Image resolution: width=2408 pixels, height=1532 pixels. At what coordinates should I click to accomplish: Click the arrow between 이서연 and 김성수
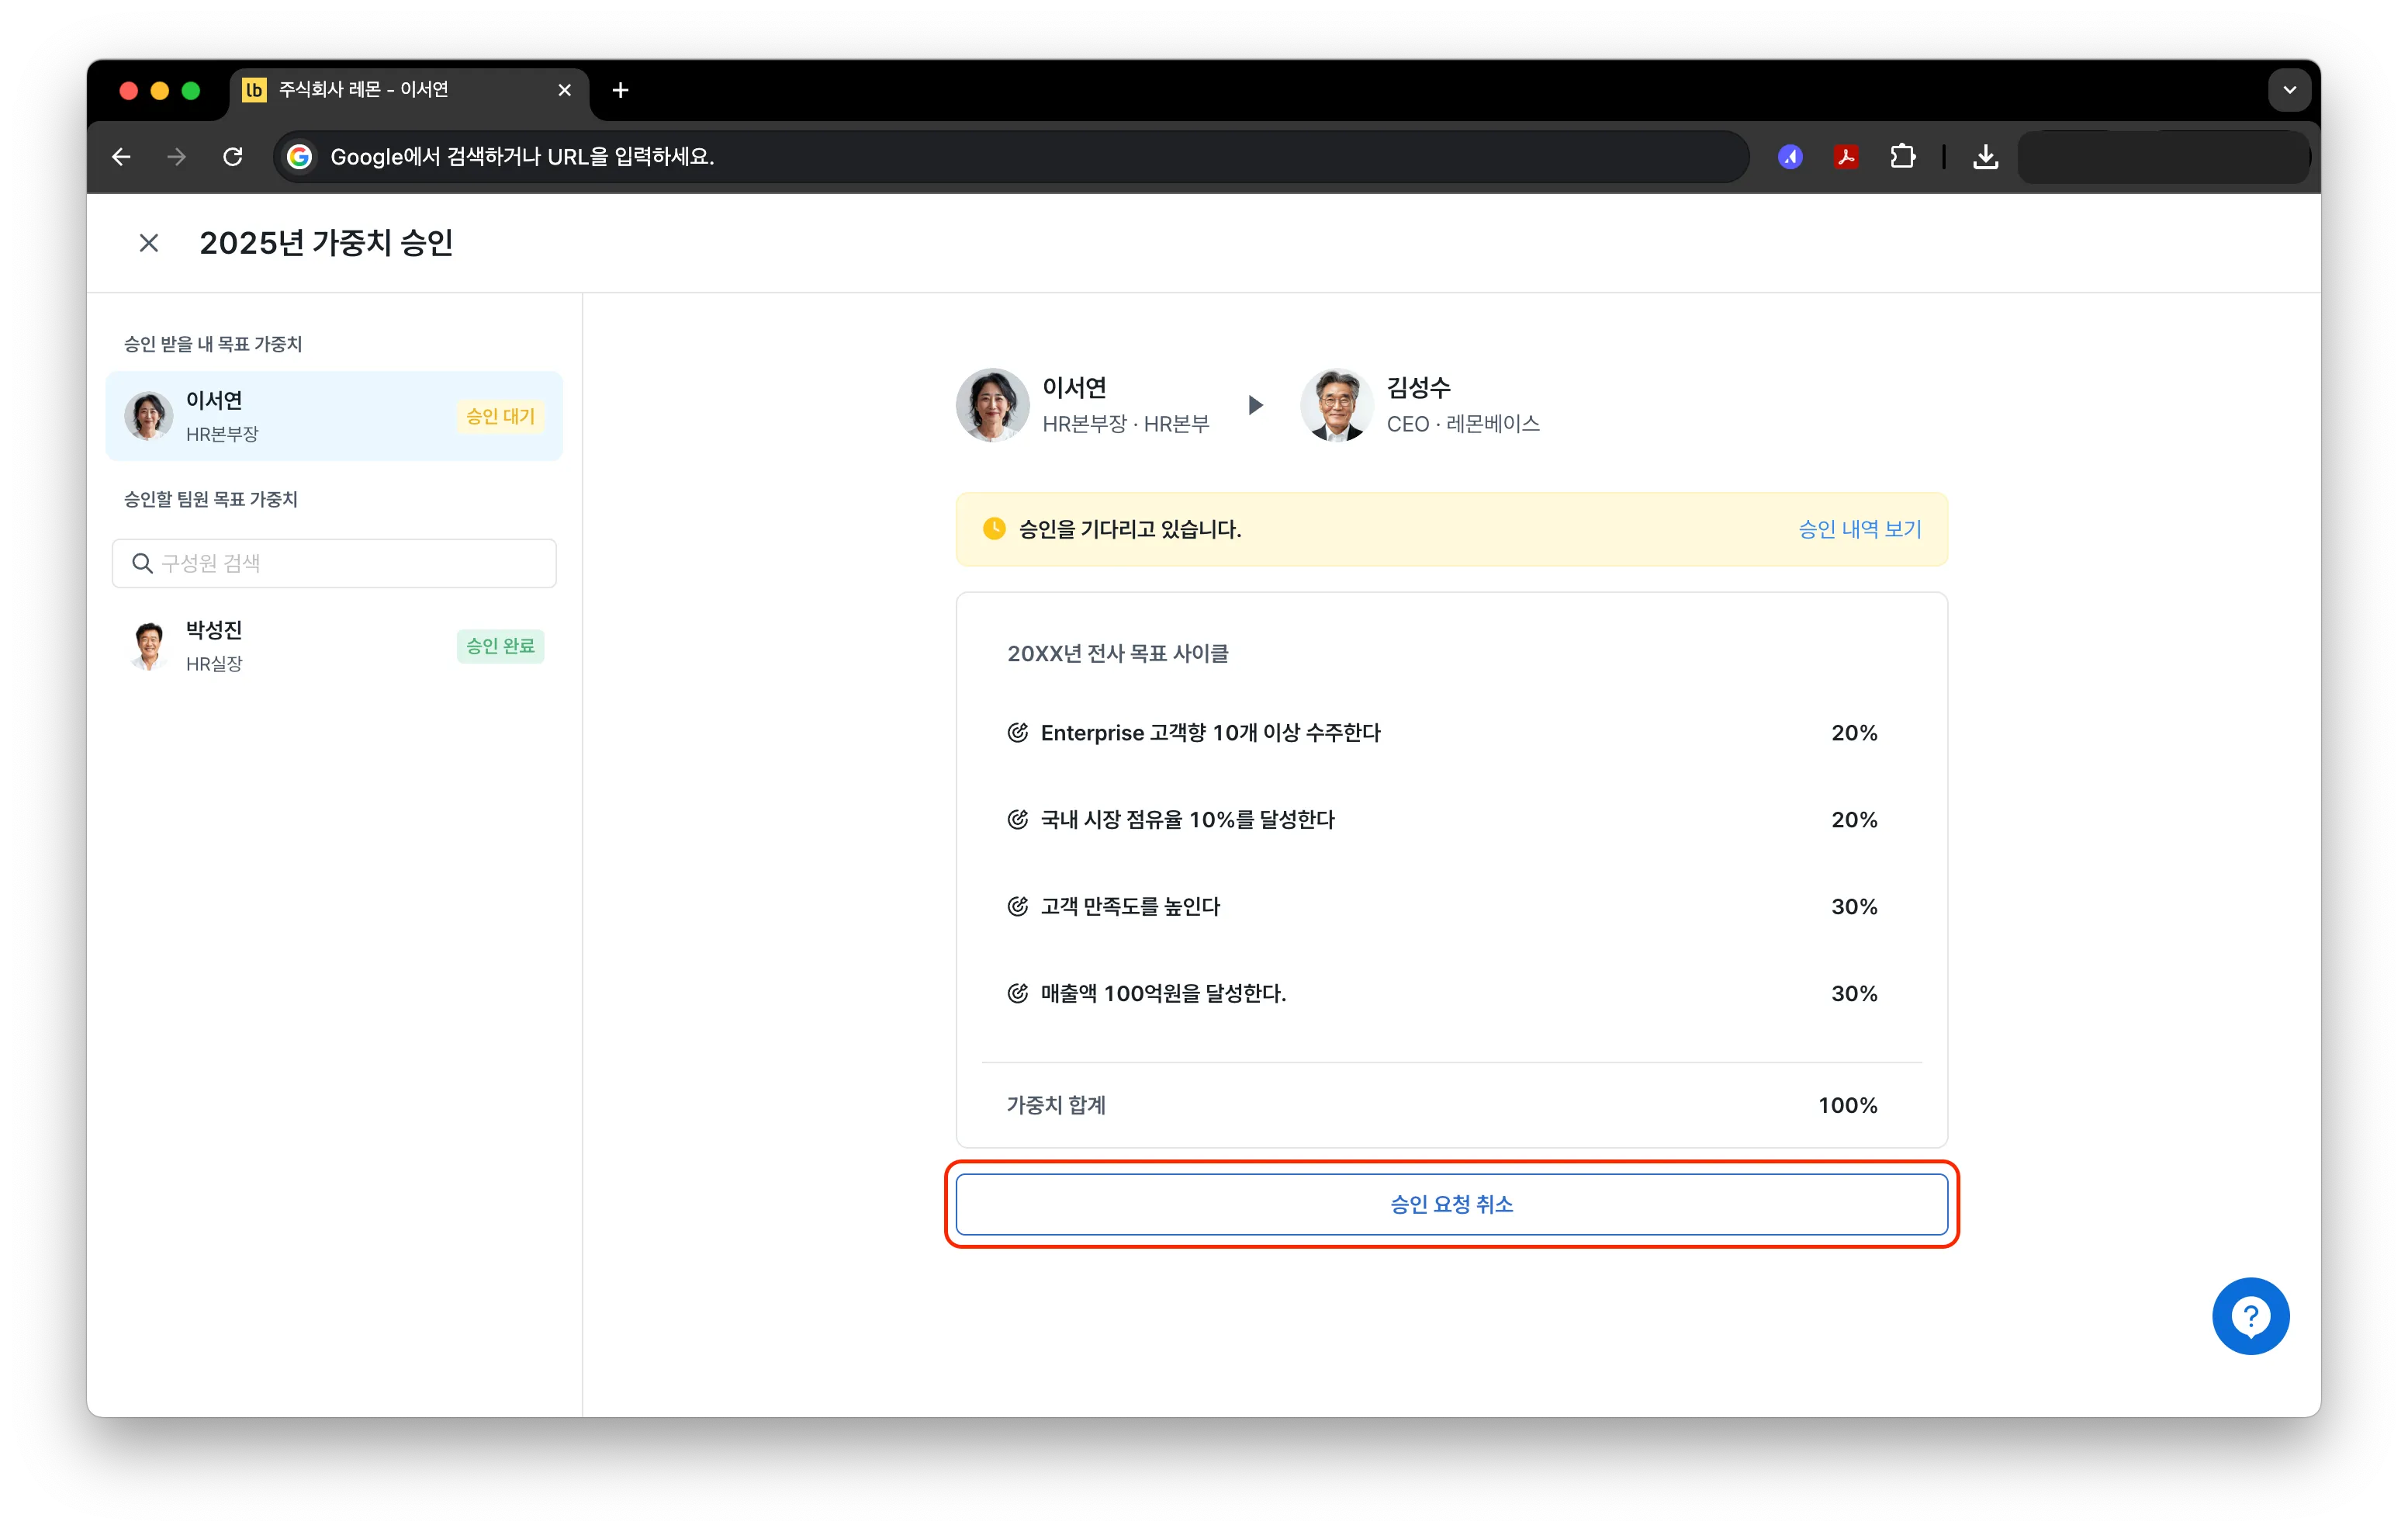point(1256,405)
